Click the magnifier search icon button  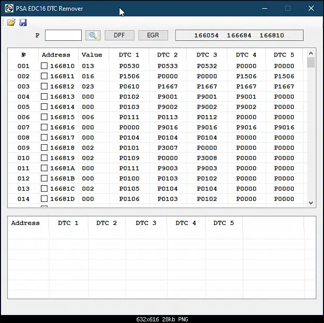coord(93,35)
